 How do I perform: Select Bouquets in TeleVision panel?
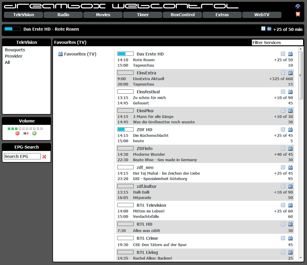tap(15, 50)
